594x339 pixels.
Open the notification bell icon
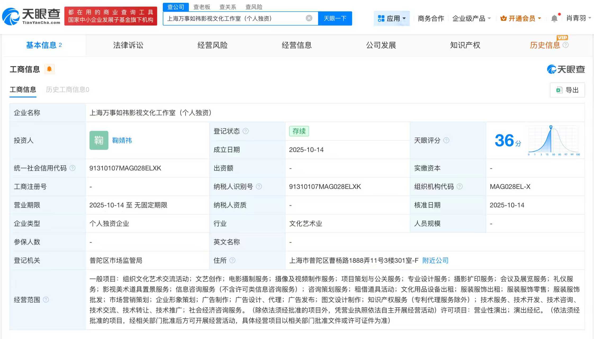554,18
